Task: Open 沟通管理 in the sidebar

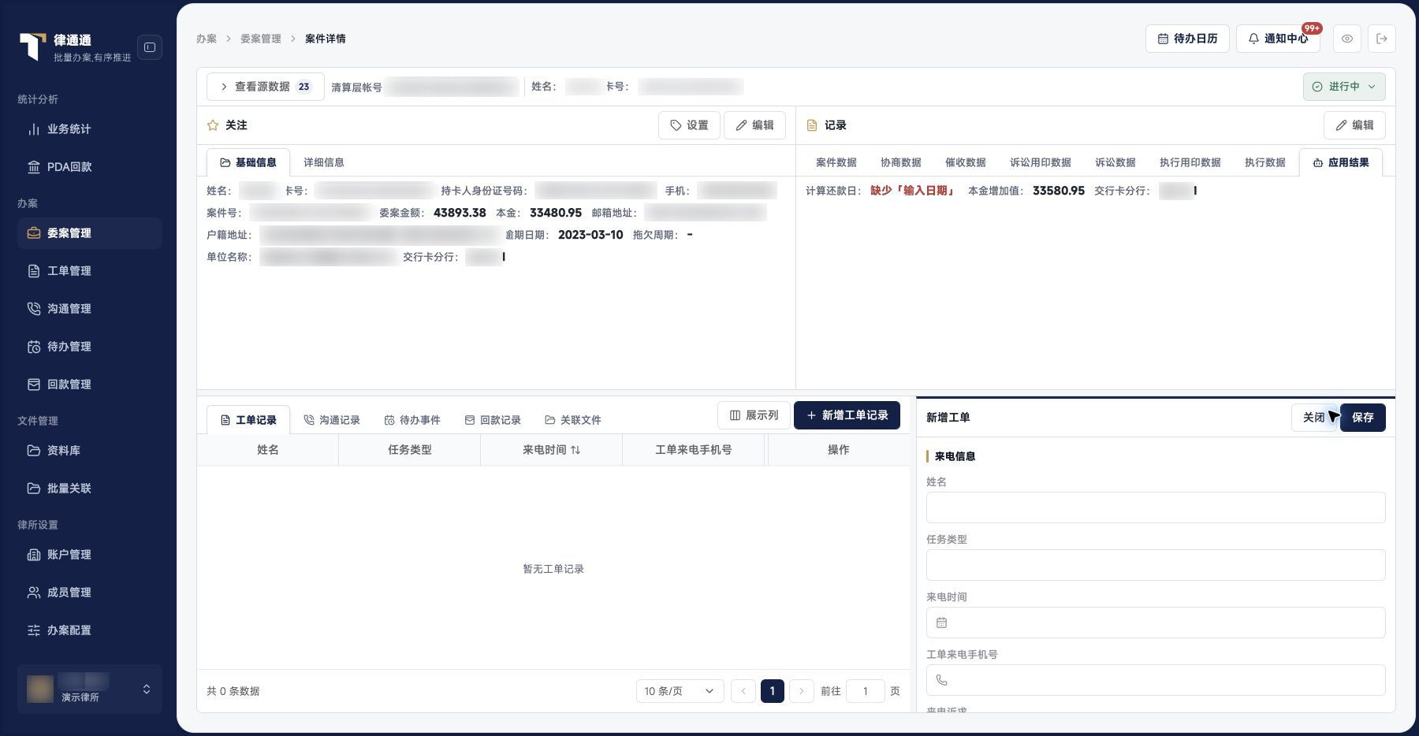Action: pyautogui.click(x=90, y=309)
